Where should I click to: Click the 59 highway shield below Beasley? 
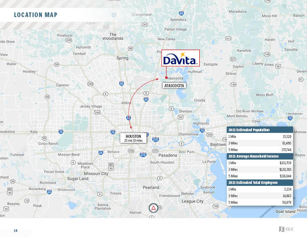[6, 209]
